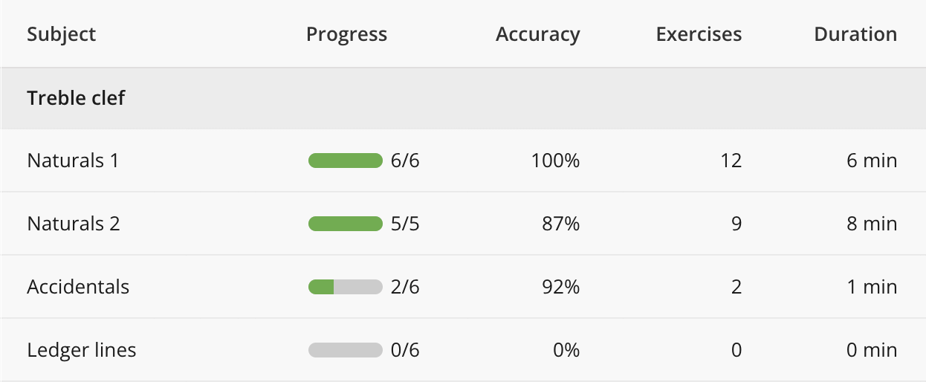926x382 pixels.
Task: Click the 92% accuracy for Accidentals
Action: point(561,287)
